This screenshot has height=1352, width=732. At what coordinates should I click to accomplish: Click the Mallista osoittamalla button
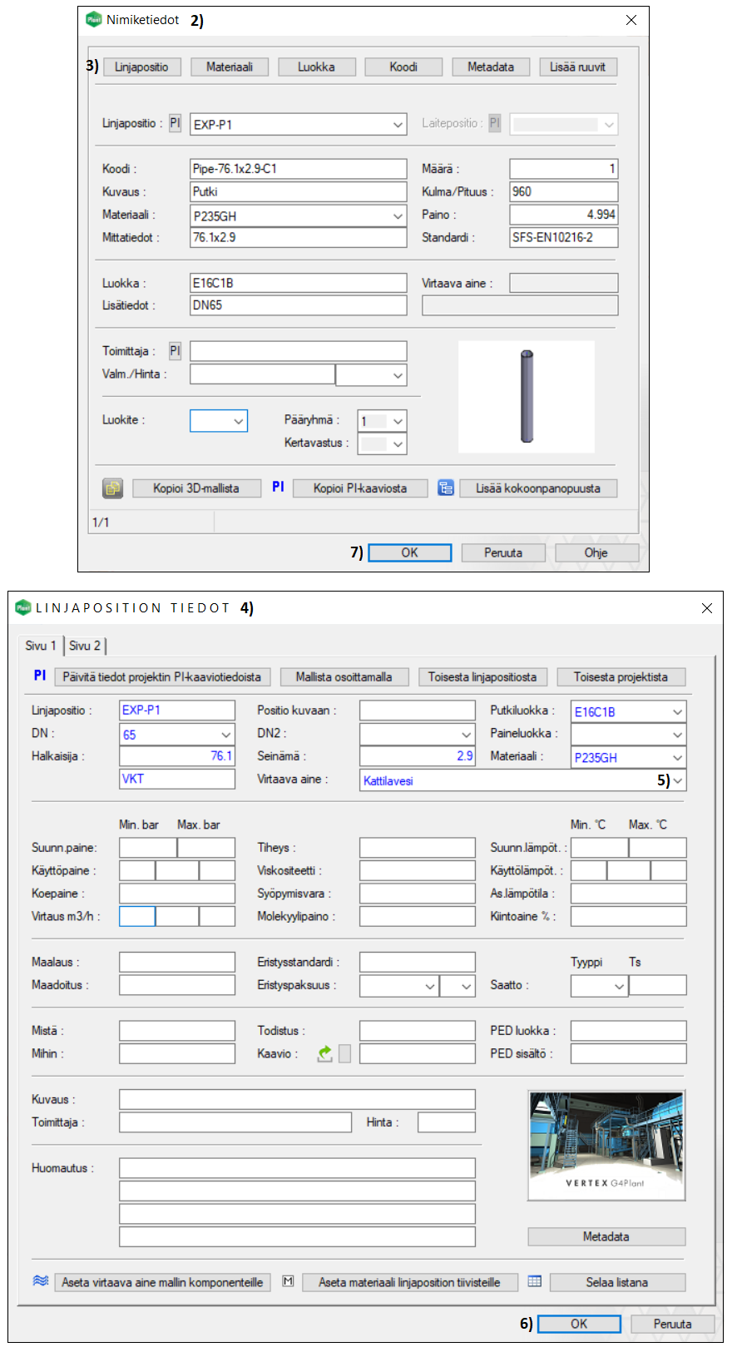[344, 677]
